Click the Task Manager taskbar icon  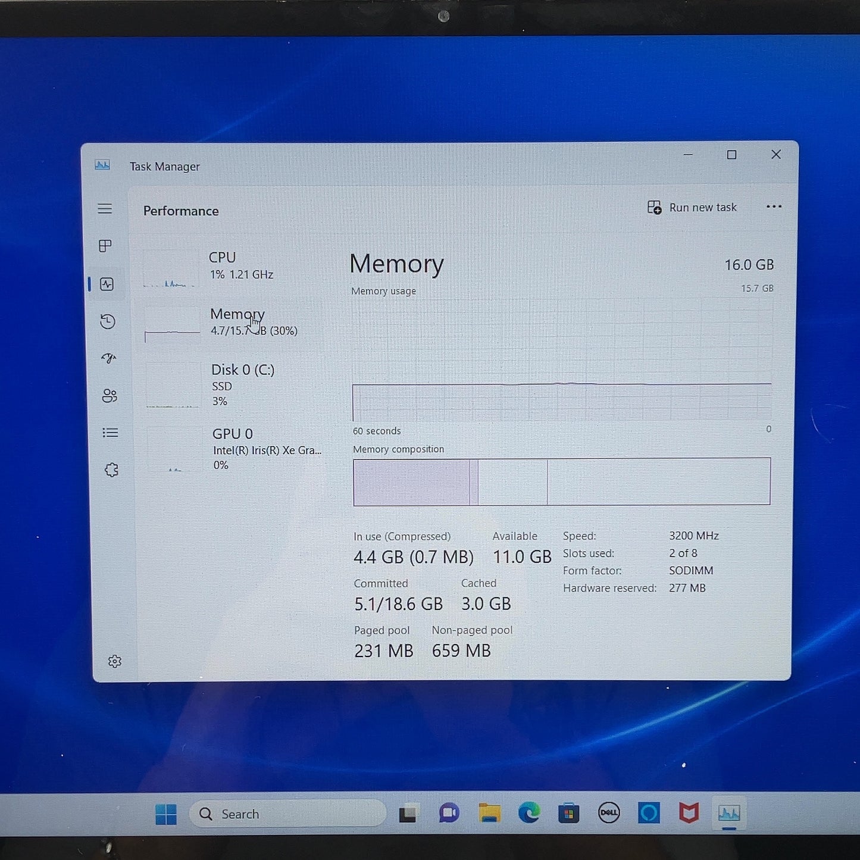[729, 813]
